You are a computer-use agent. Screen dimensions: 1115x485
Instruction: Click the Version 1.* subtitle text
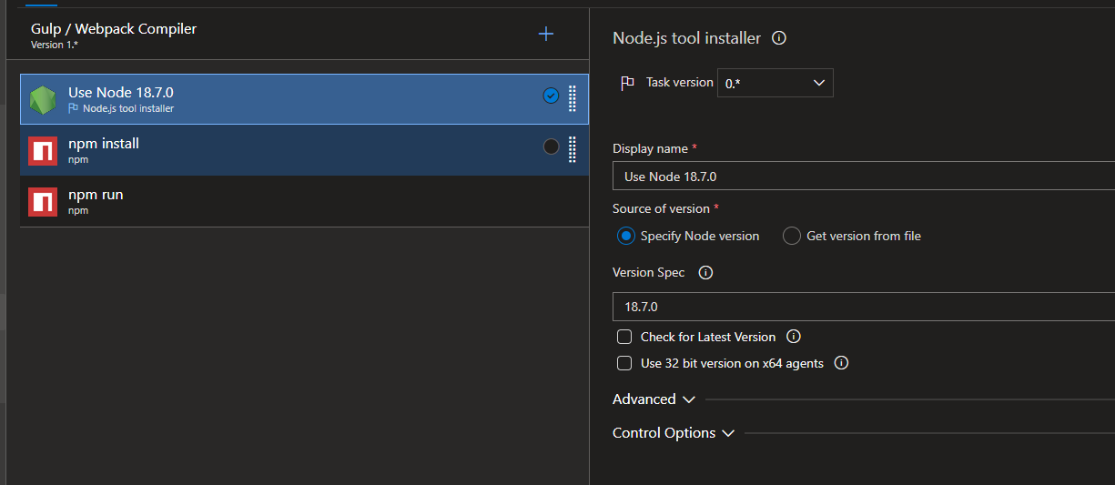pyautogui.click(x=55, y=45)
